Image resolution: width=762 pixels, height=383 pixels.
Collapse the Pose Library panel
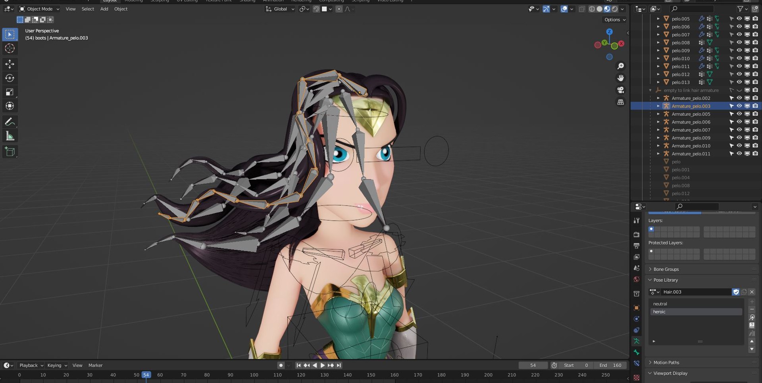(666, 280)
